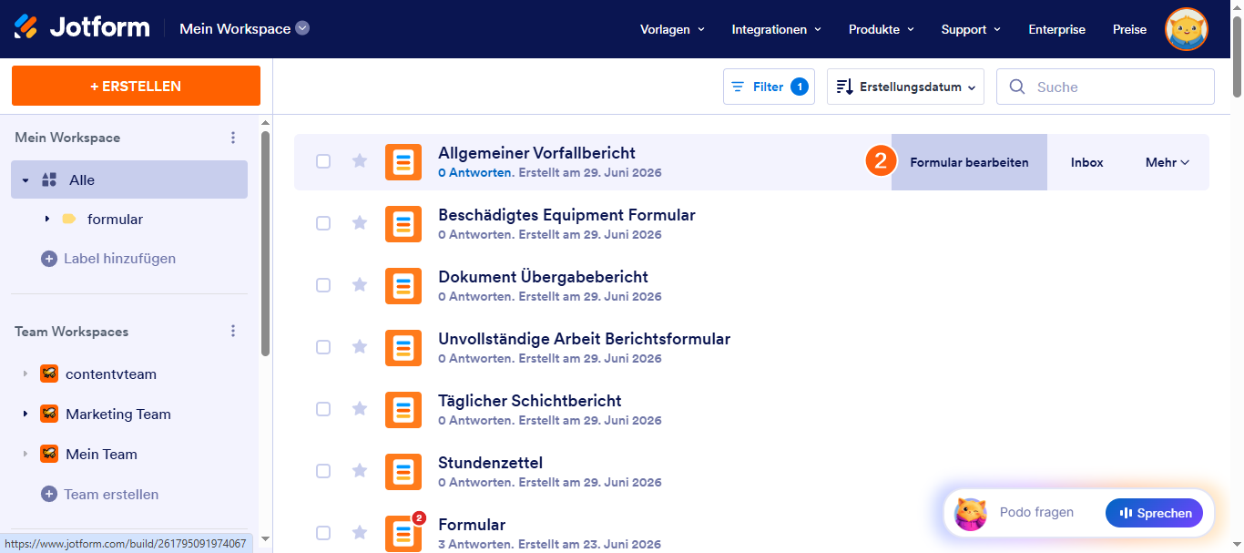Click the Beschädigtes Equipment Formular form icon
1244x553 pixels.
pyautogui.click(x=403, y=224)
